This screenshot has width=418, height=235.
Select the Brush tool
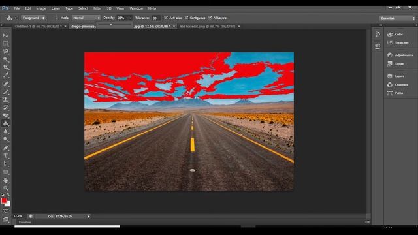point(6,92)
